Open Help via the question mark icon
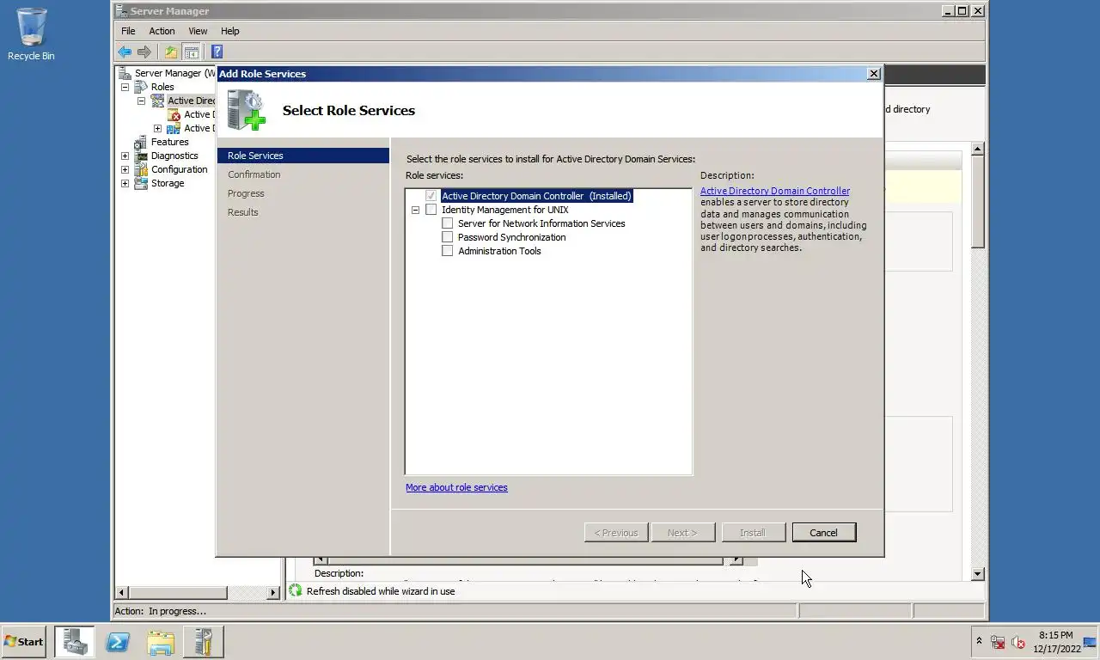The height and width of the screenshot is (660, 1100). pyautogui.click(x=217, y=52)
